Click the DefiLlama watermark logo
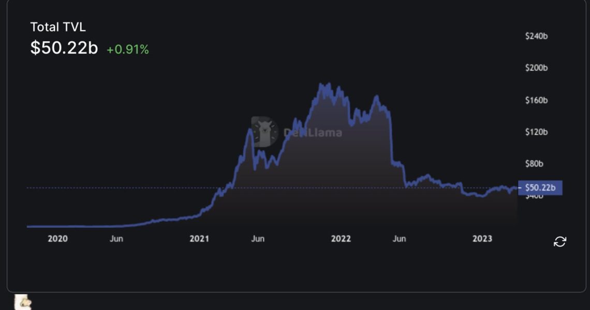Viewport: 590px width, 310px height. [264, 132]
